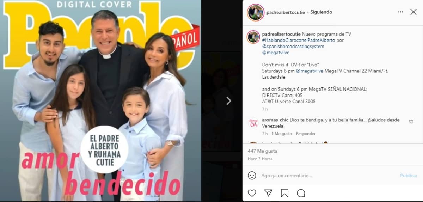Open the three-dot more options menu
The width and height of the screenshot is (423, 202).
pos(400,12)
